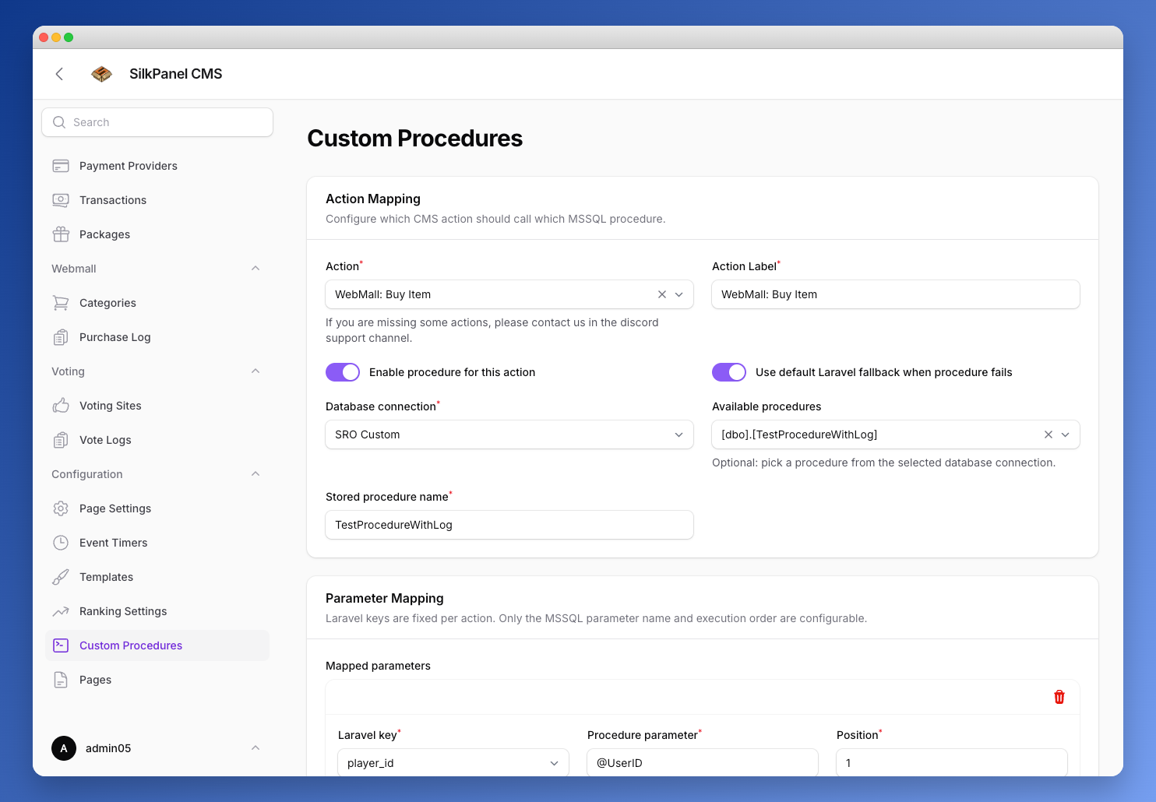Viewport: 1156px width, 802px height.
Task: Click the Event Timers clock icon
Action: 61,543
